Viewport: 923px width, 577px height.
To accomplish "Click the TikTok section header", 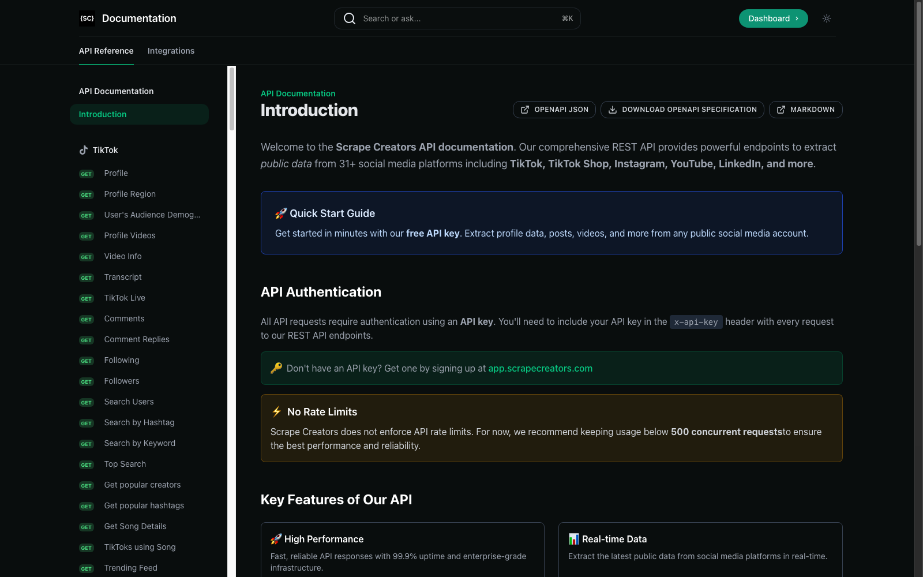I will click(x=99, y=150).
